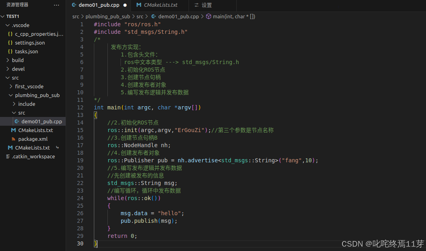Viewport: 426px width, 251px height.
Task: Click the 资源管理器 explorer panel title
Action: coord(18,5)
